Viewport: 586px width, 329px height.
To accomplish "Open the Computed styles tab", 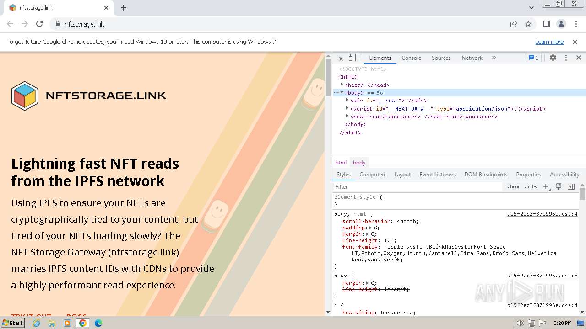I will click(x=372, y=175).
